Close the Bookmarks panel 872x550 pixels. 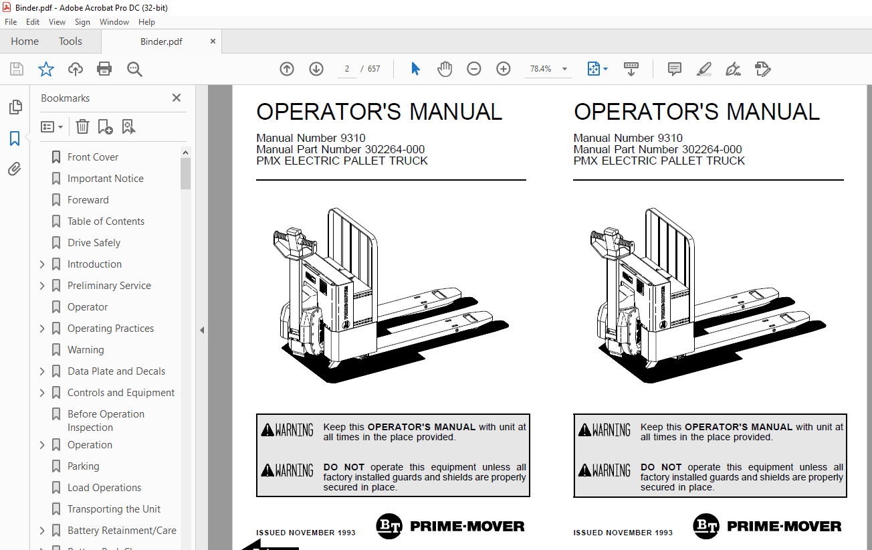177,98
